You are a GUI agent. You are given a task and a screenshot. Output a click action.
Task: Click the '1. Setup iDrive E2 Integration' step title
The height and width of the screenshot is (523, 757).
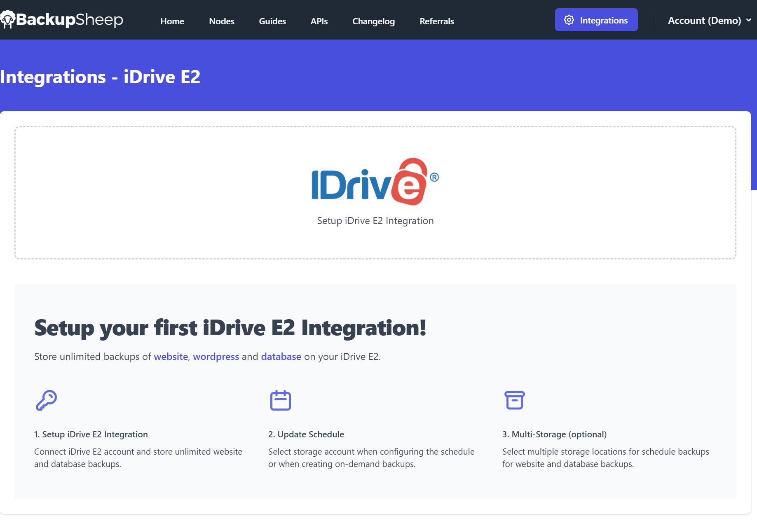[x=91, y=434]
